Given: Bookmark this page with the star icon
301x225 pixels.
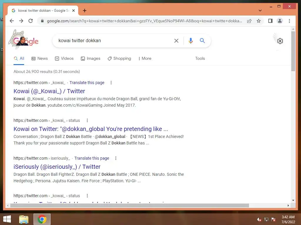Looking at the screenshot, I should 259,21.
